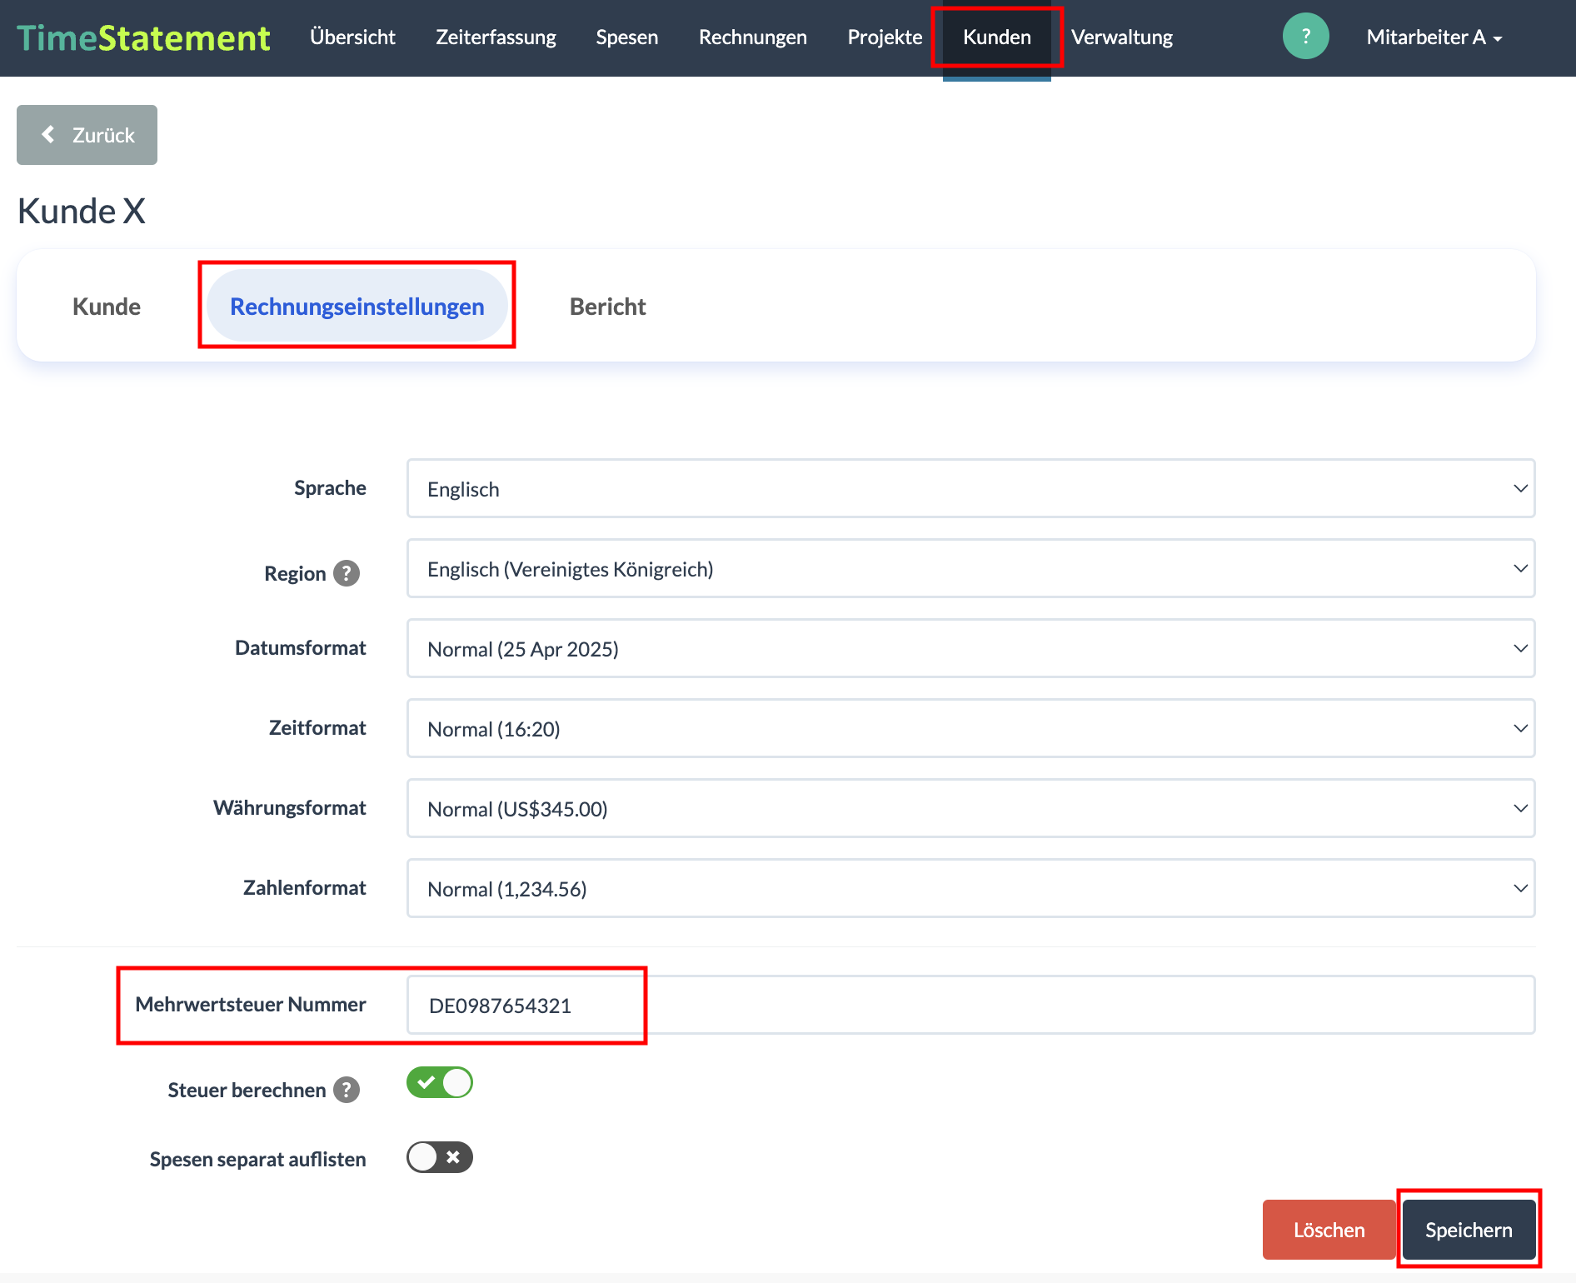The height and width of the screenshot is (1283, 1576).
Task: Go to Übersicht in navigation
Action: tap(352, 37)
